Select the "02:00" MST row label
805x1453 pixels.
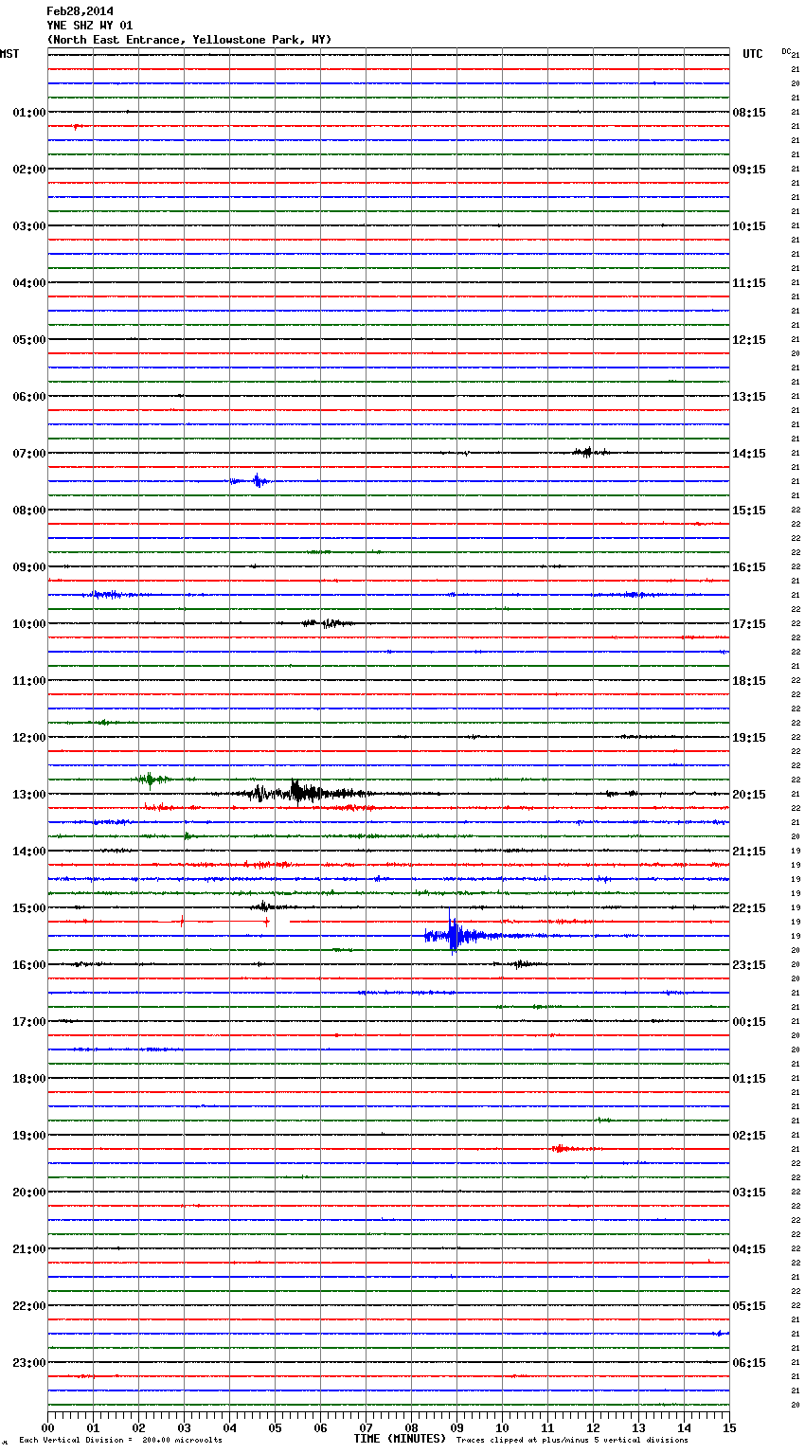click(29, 170)
